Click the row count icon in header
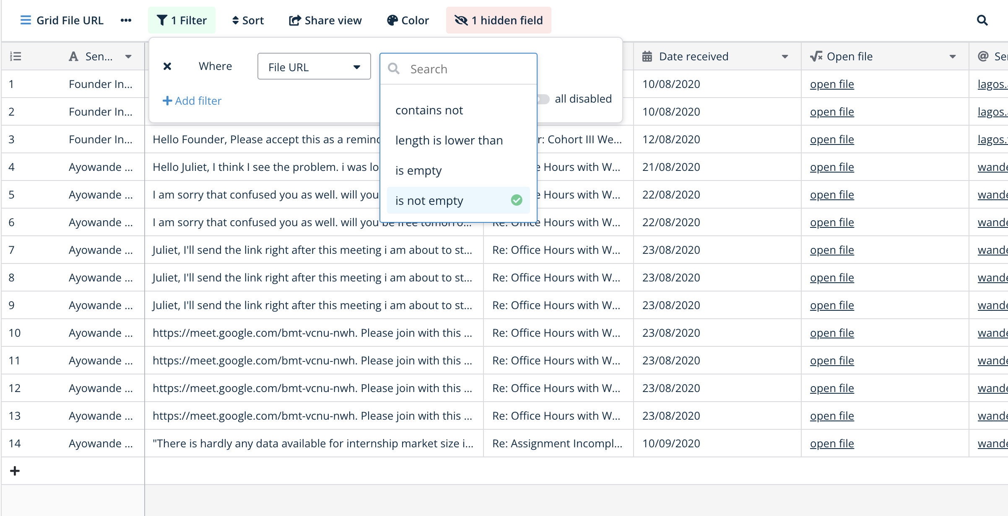 click(16, 56)
